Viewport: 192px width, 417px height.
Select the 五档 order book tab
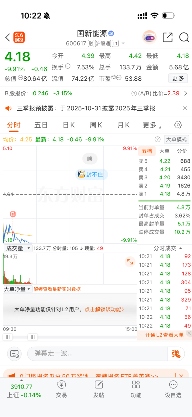click(x=147, y=151)
